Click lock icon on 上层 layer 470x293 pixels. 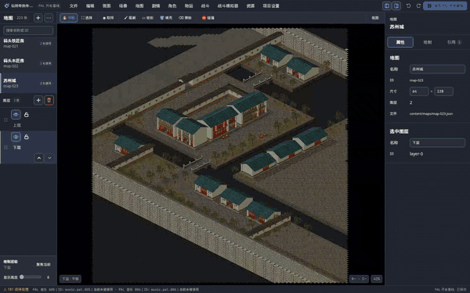click(27, 115)
